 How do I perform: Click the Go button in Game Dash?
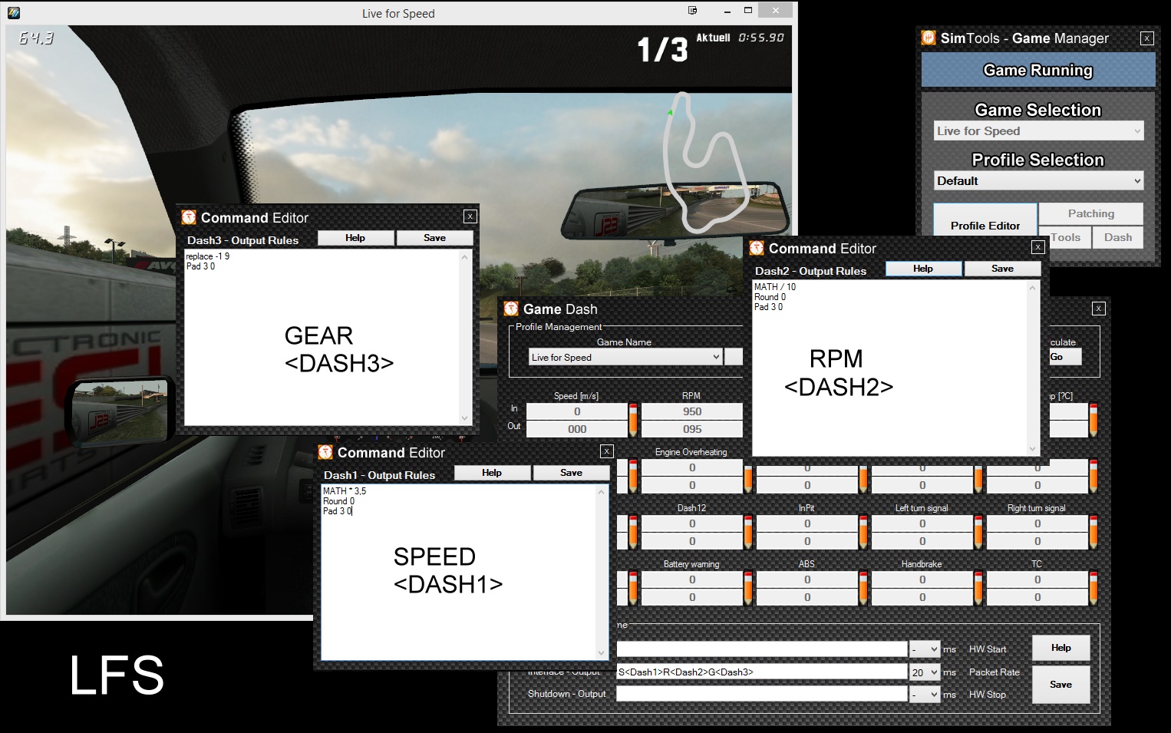coord(1065,357)
